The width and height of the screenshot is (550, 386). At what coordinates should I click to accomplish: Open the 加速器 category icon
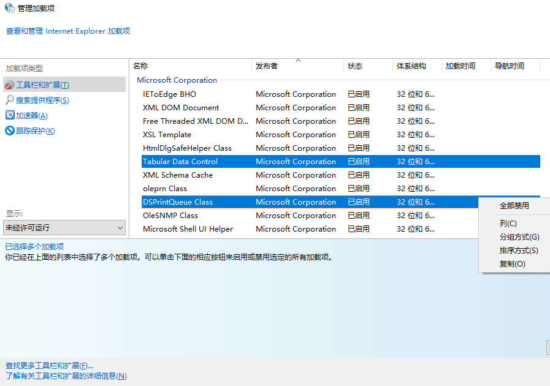(11, 115)
